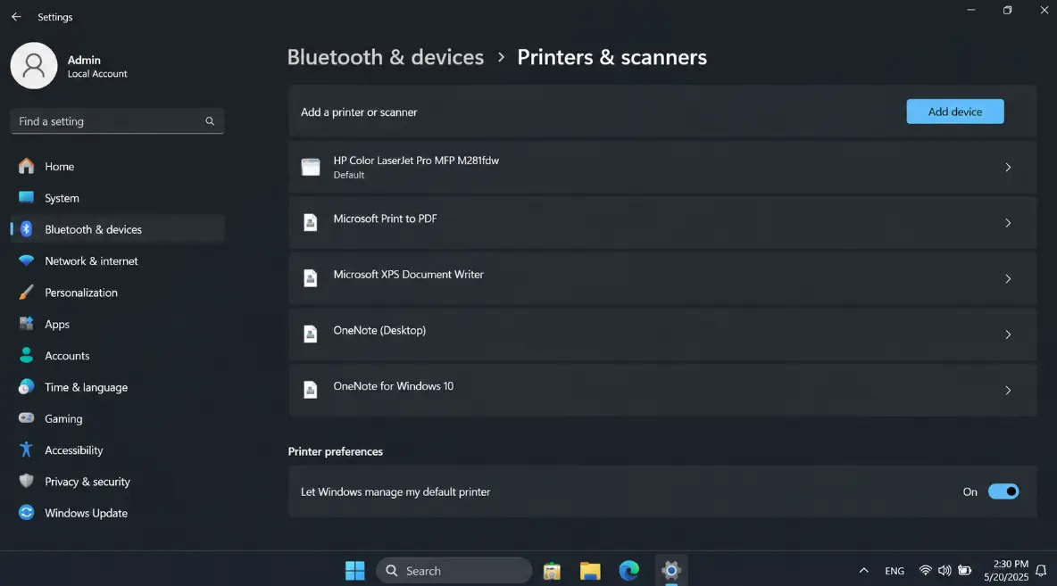Click the Home house icon in sidebar
1057x586 pixels.
pyautogui.click(x=26, y=166)
